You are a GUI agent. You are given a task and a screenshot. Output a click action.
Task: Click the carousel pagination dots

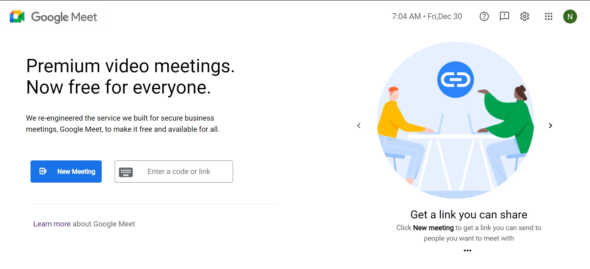[467, 250]
